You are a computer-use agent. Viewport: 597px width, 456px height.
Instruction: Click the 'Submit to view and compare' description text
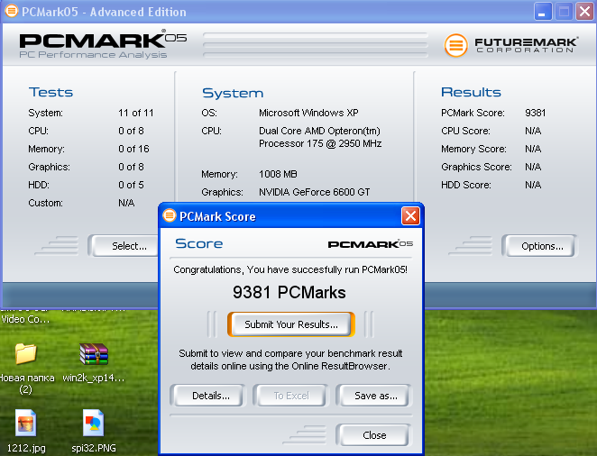pyautogui.click(x=290, y=360)
